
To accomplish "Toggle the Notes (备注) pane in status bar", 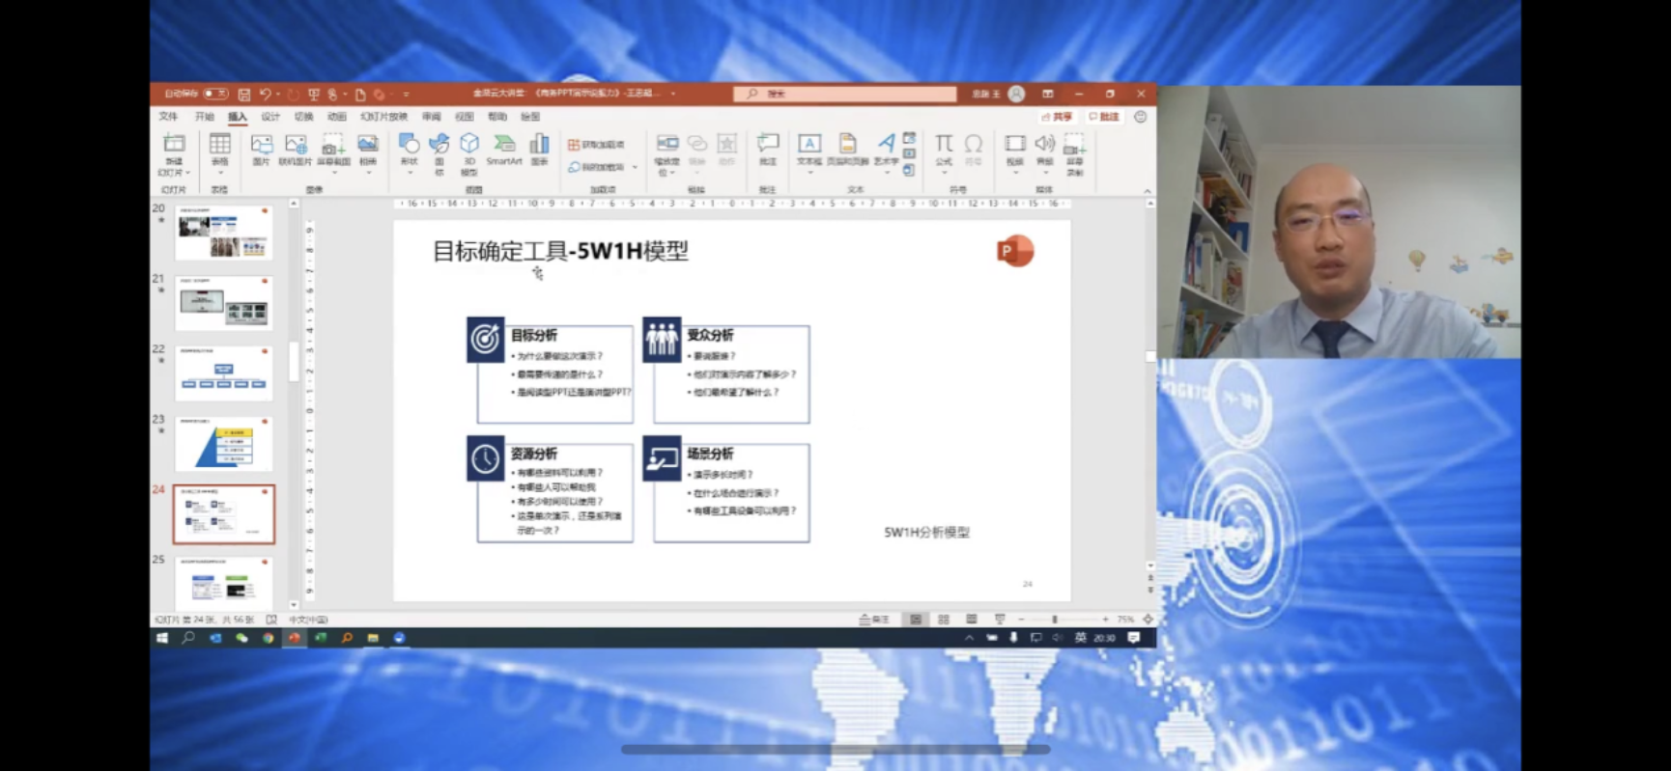I will tap(874, 620).
